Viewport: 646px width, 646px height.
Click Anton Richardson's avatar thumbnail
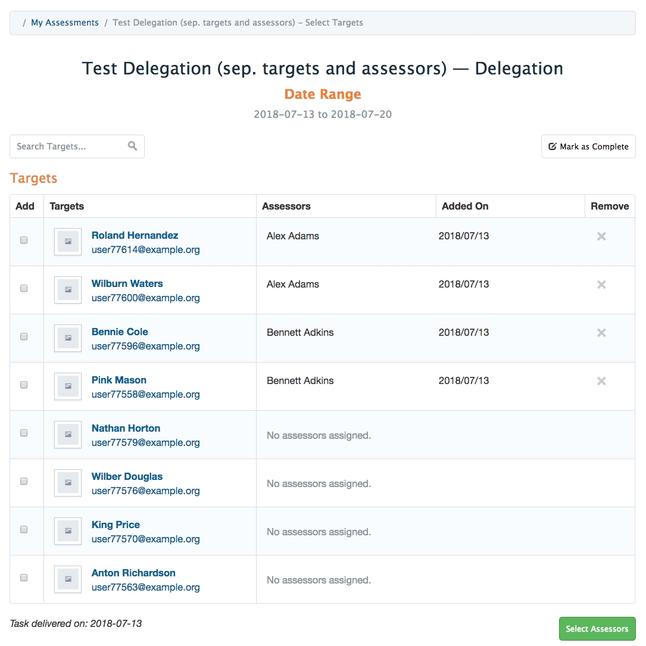point(68,579)
